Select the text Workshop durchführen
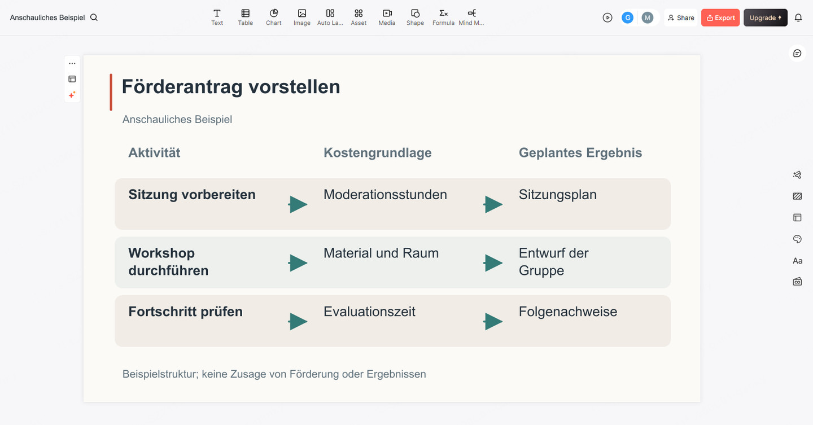Screen dimensions: 813x425 (168, 261)
